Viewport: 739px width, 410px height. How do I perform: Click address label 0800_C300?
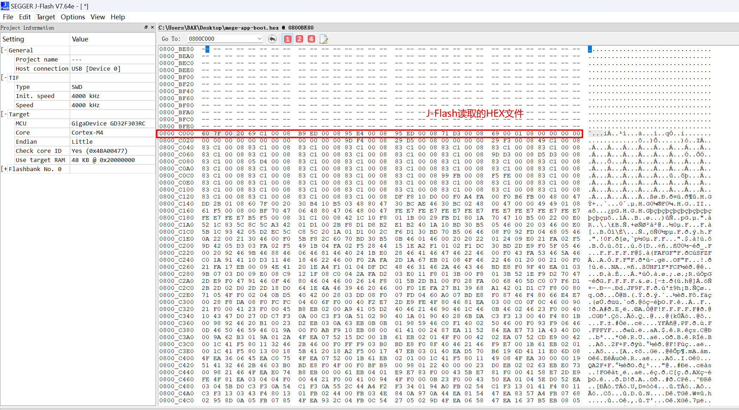(x=176, y=302)
